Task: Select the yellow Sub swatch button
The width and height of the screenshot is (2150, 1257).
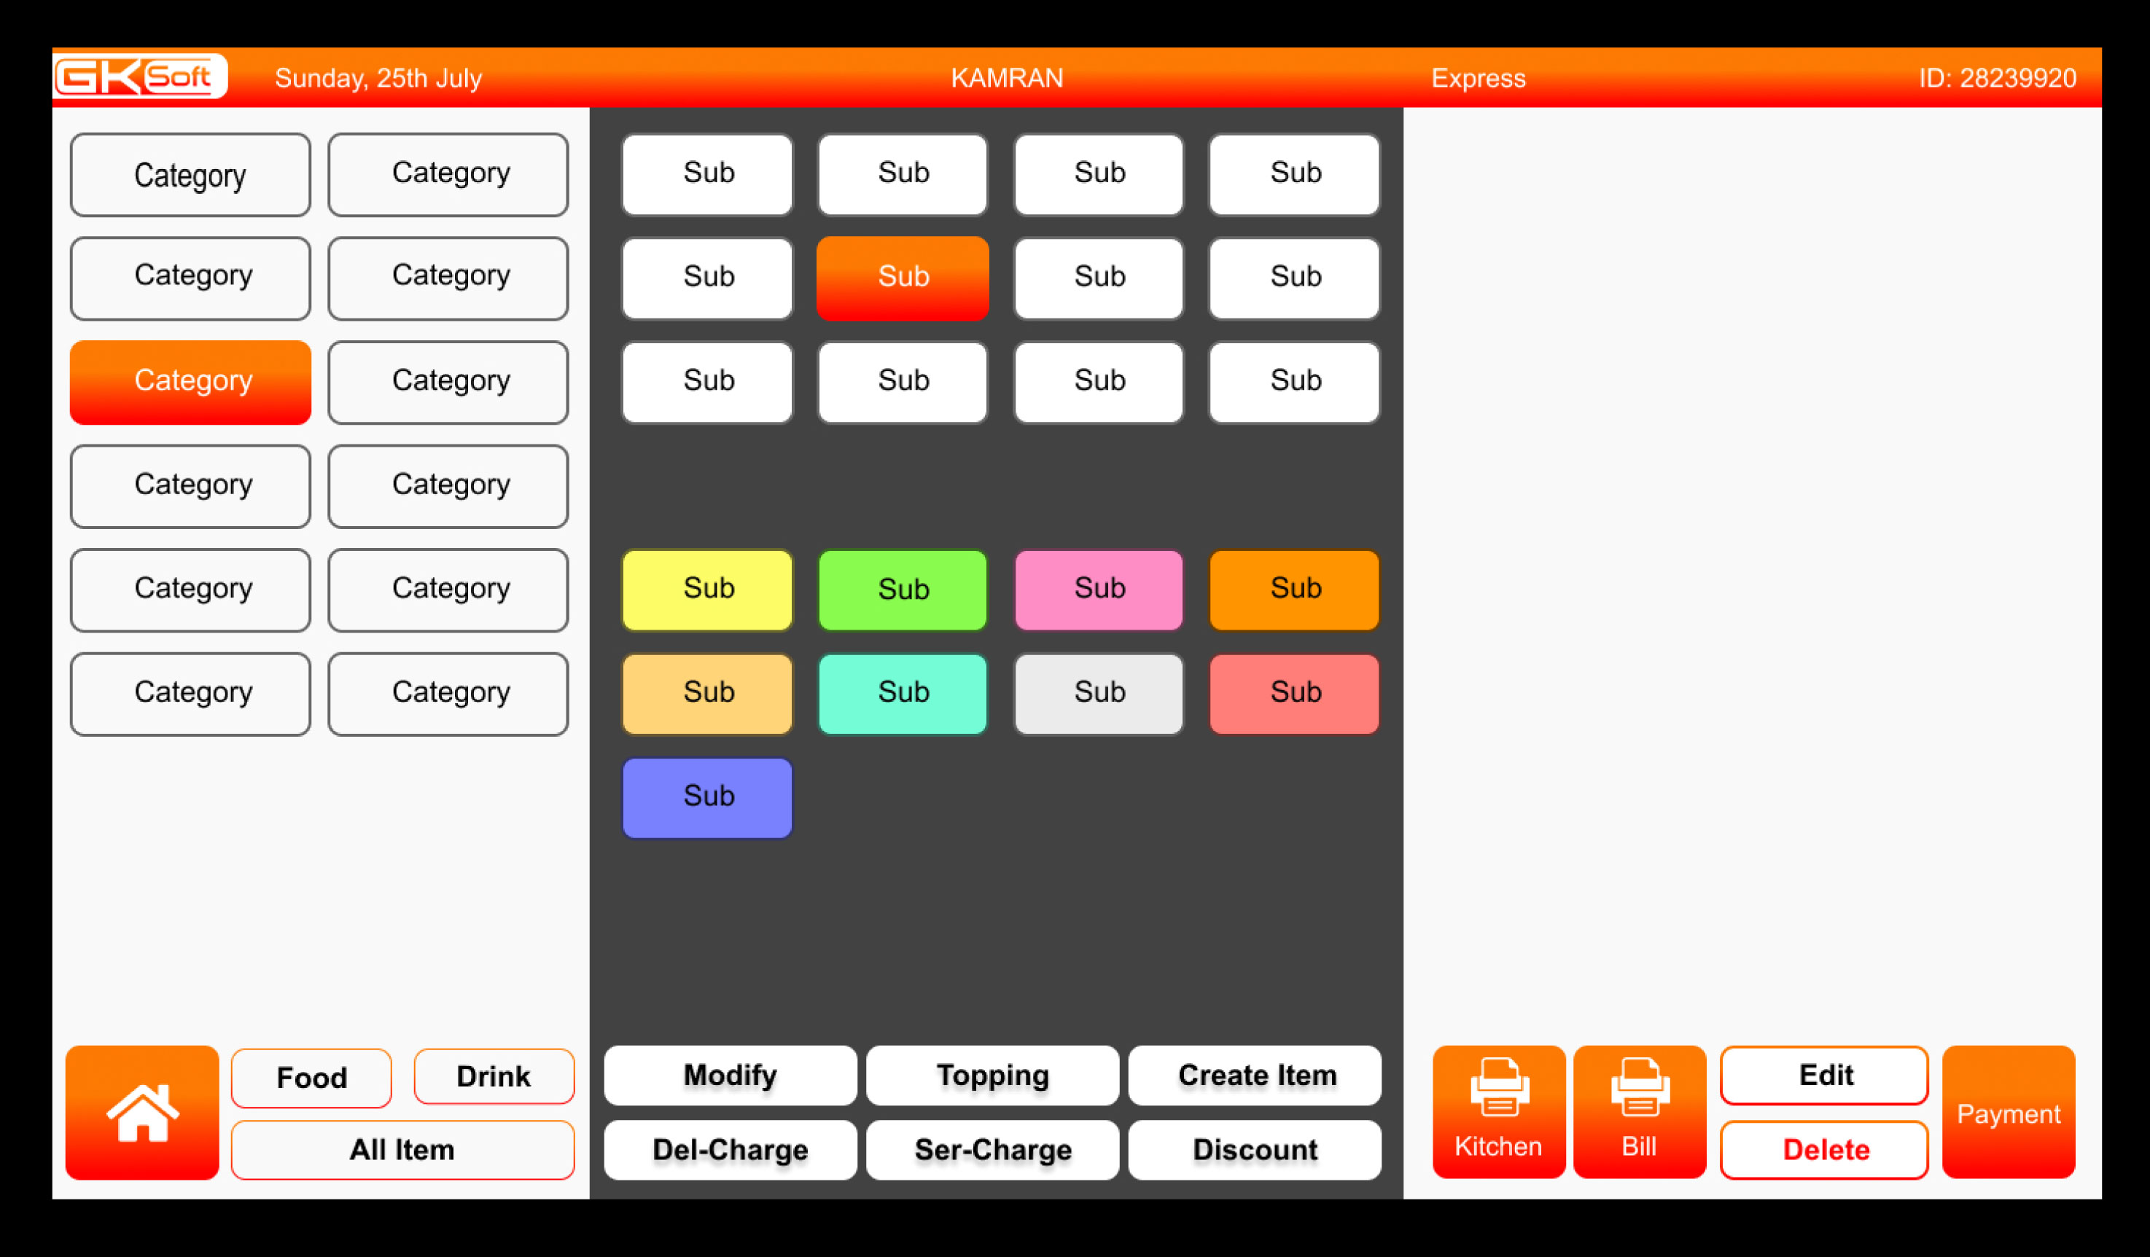Action: (x=707, y=588)
